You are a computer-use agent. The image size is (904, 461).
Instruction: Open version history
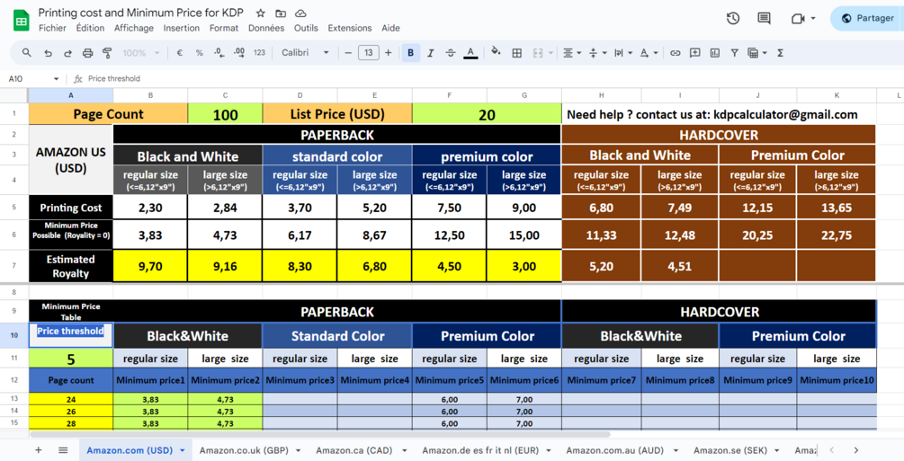pyautogui.click(x=733, y=19)
